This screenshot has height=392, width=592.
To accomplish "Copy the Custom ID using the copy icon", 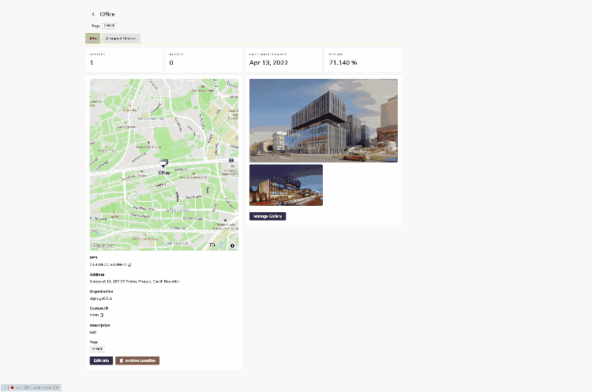I will 102,315.
